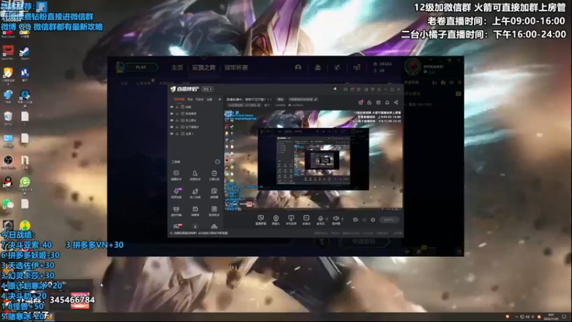Toggle lock on third source row
The height and width of the screenshot is (322, 572).
[177, 120]
